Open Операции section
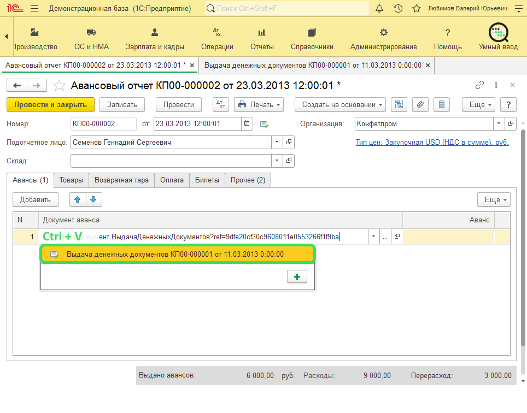The width and height of the screenshot is (527, 413). click(x=217, y=39)
